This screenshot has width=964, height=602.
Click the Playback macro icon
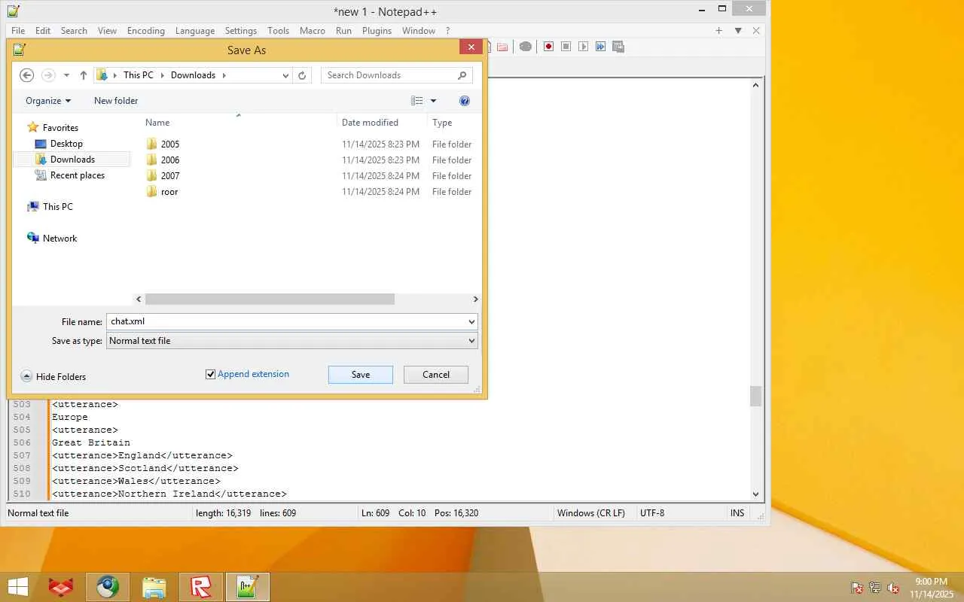click(x=583, y=47)
